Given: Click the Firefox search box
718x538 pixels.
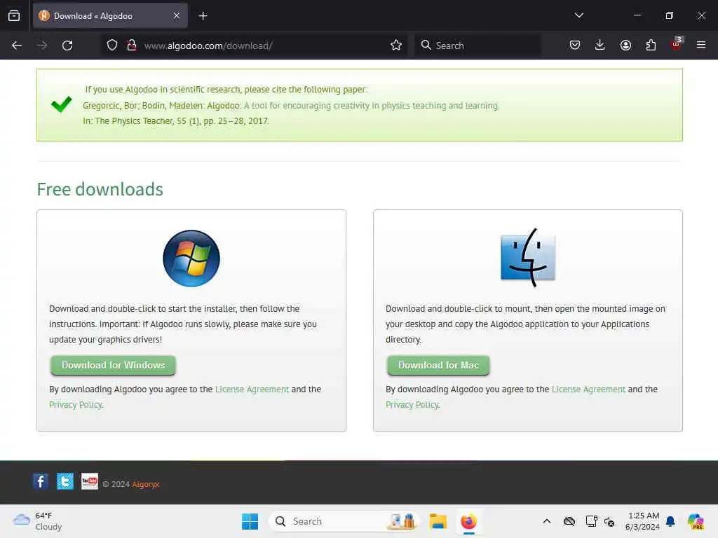Looking at the screenshot, I should 477,46.
